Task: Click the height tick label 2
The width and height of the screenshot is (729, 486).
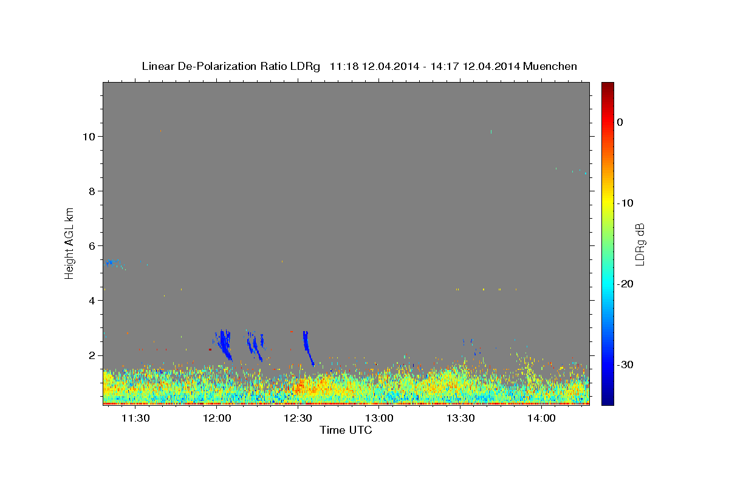Action: pos(91,355)
